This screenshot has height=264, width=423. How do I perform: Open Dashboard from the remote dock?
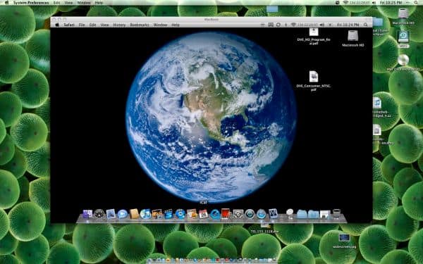tap(99, 214)
